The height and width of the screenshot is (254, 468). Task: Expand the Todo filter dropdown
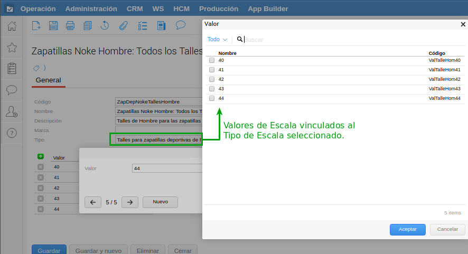pyautogui.click(x=217, y=40)
